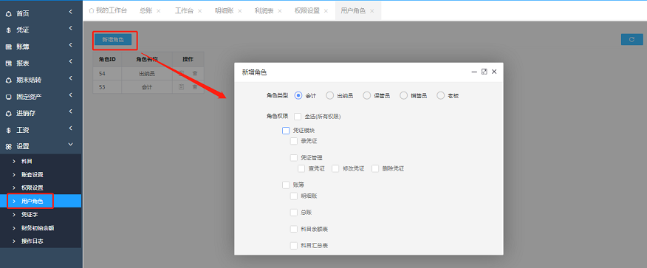
Task: Close the 总账 tab with its X
Action: coord(159,11)
